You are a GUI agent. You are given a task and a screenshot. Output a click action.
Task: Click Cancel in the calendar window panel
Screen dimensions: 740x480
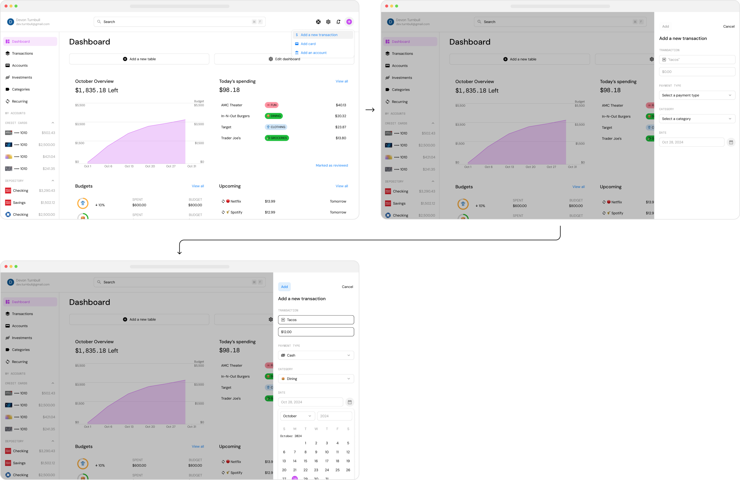347,287
